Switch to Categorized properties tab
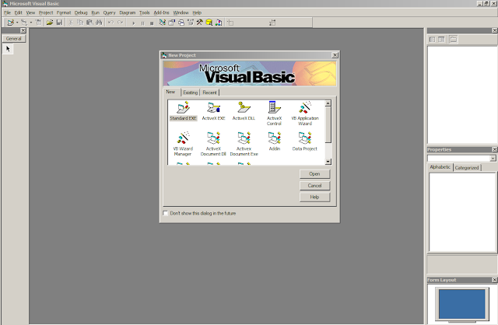 tap(467, 168)
